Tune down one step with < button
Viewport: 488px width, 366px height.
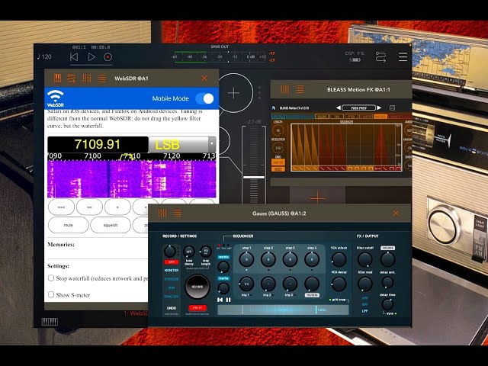pos(117,207)
